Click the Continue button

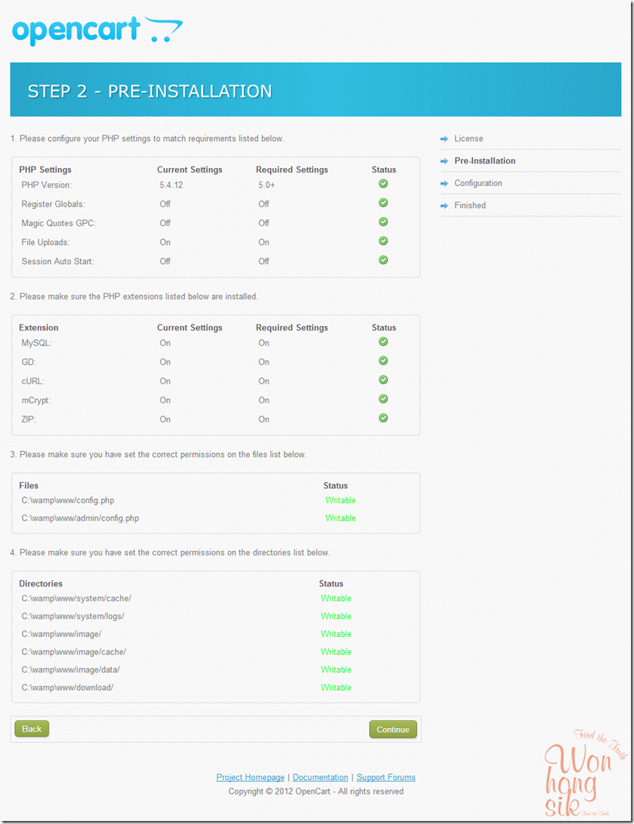click(393, 729)
